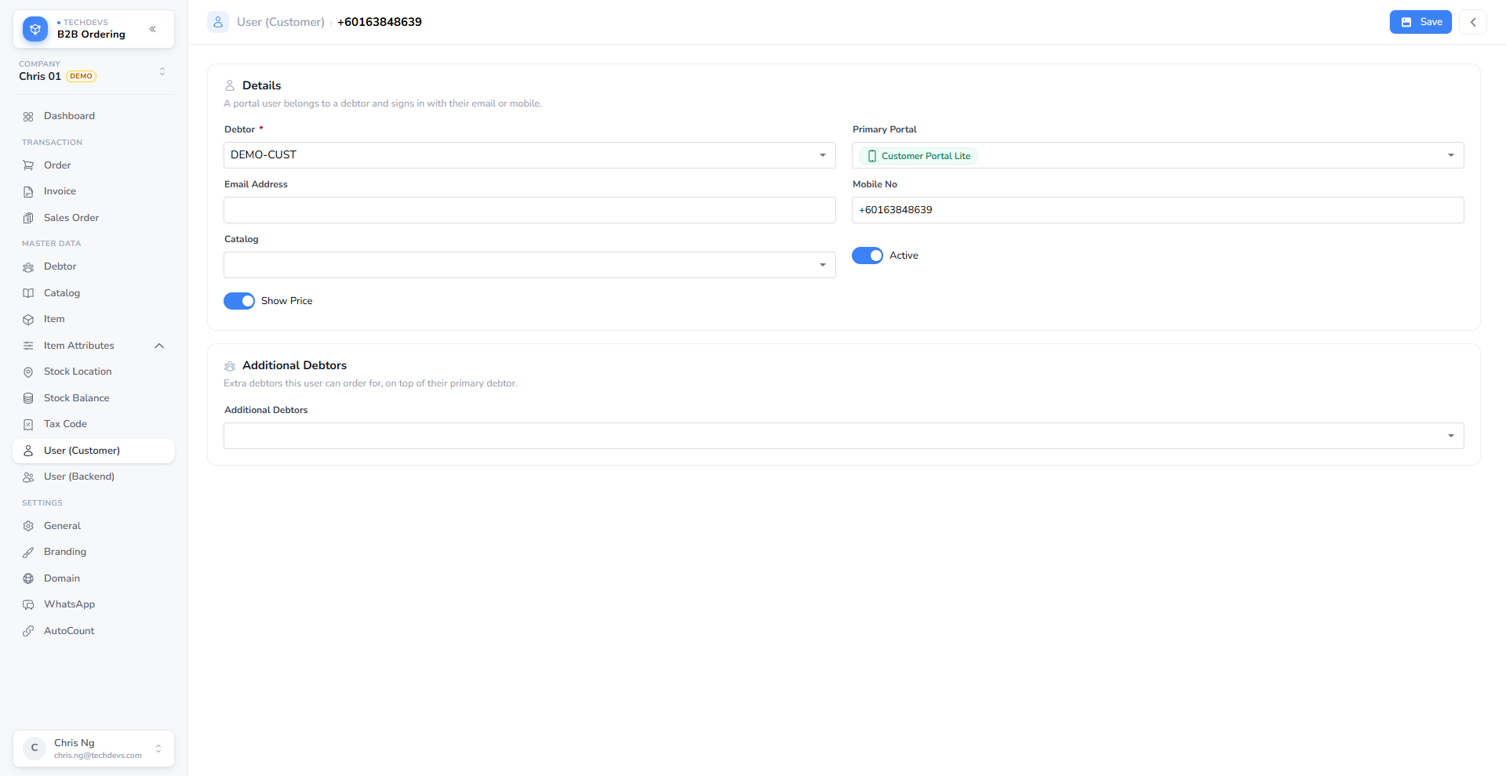Click the Stock Location pin icon
The height and width of the screenshot is (776, 1506).
(28, 372)
